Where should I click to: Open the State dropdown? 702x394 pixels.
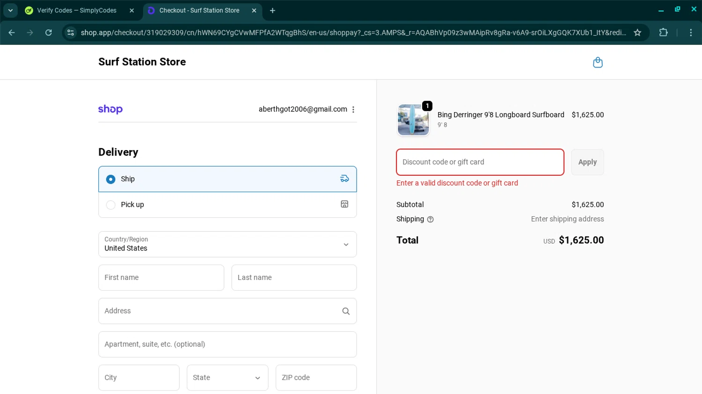227,378
